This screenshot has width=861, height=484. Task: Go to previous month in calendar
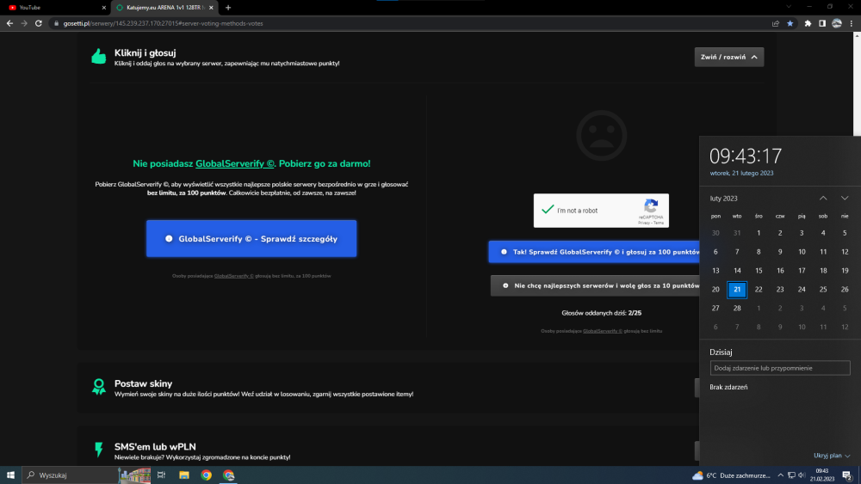823,198
